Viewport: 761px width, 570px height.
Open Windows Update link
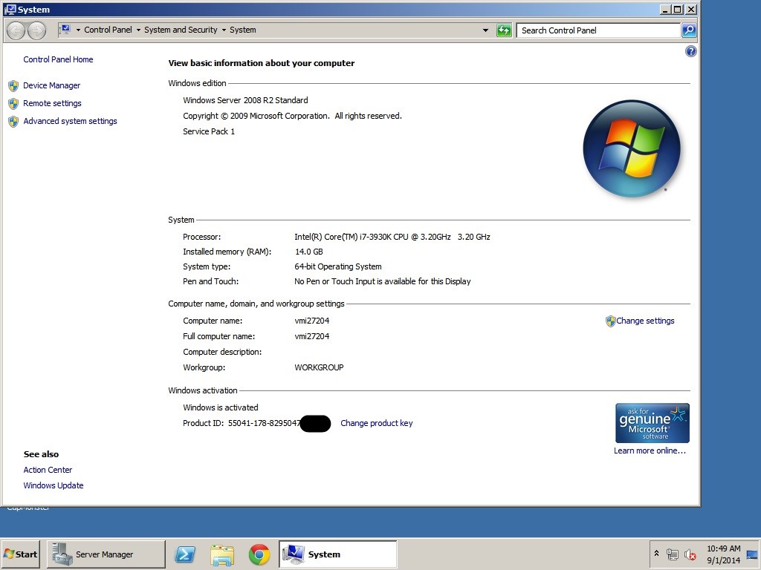pos(54,485)
